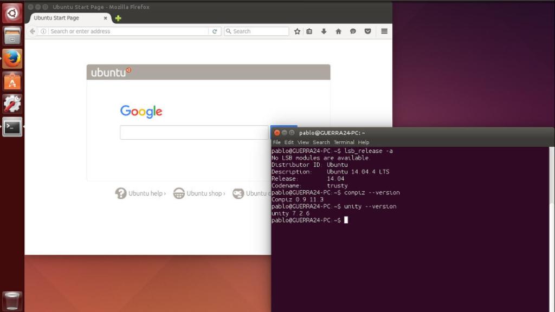Open the site information panel in the address bar
The width and height of the screenshot is (555, 312).
pos(42,31)
